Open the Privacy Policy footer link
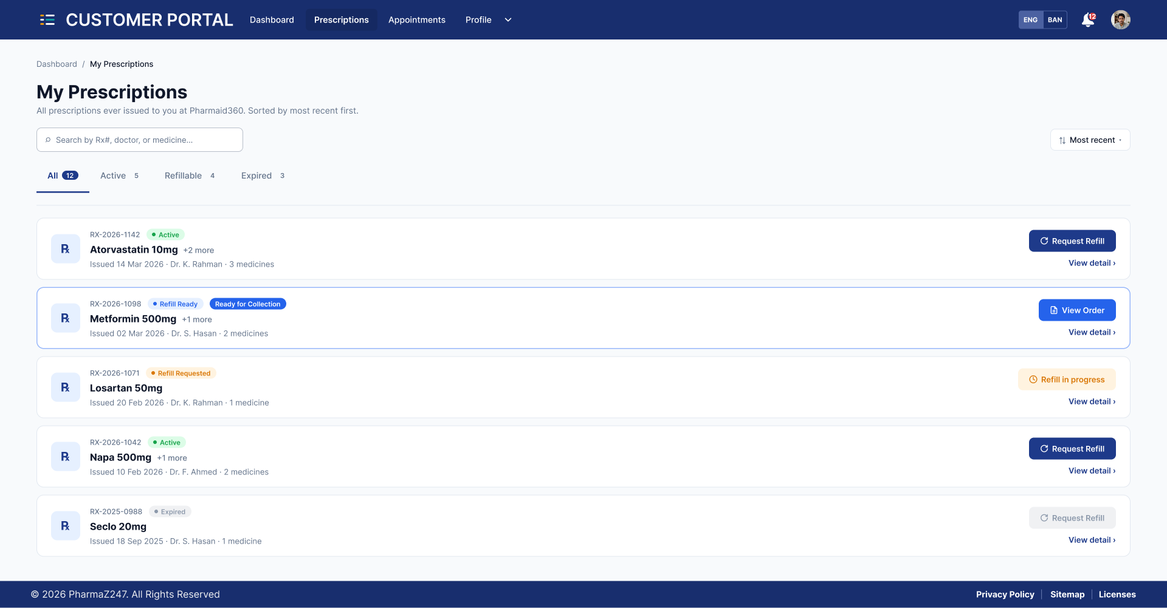Image resolution: width=1167 pixels, height=608 pixels. click(x=1005, y=595)
